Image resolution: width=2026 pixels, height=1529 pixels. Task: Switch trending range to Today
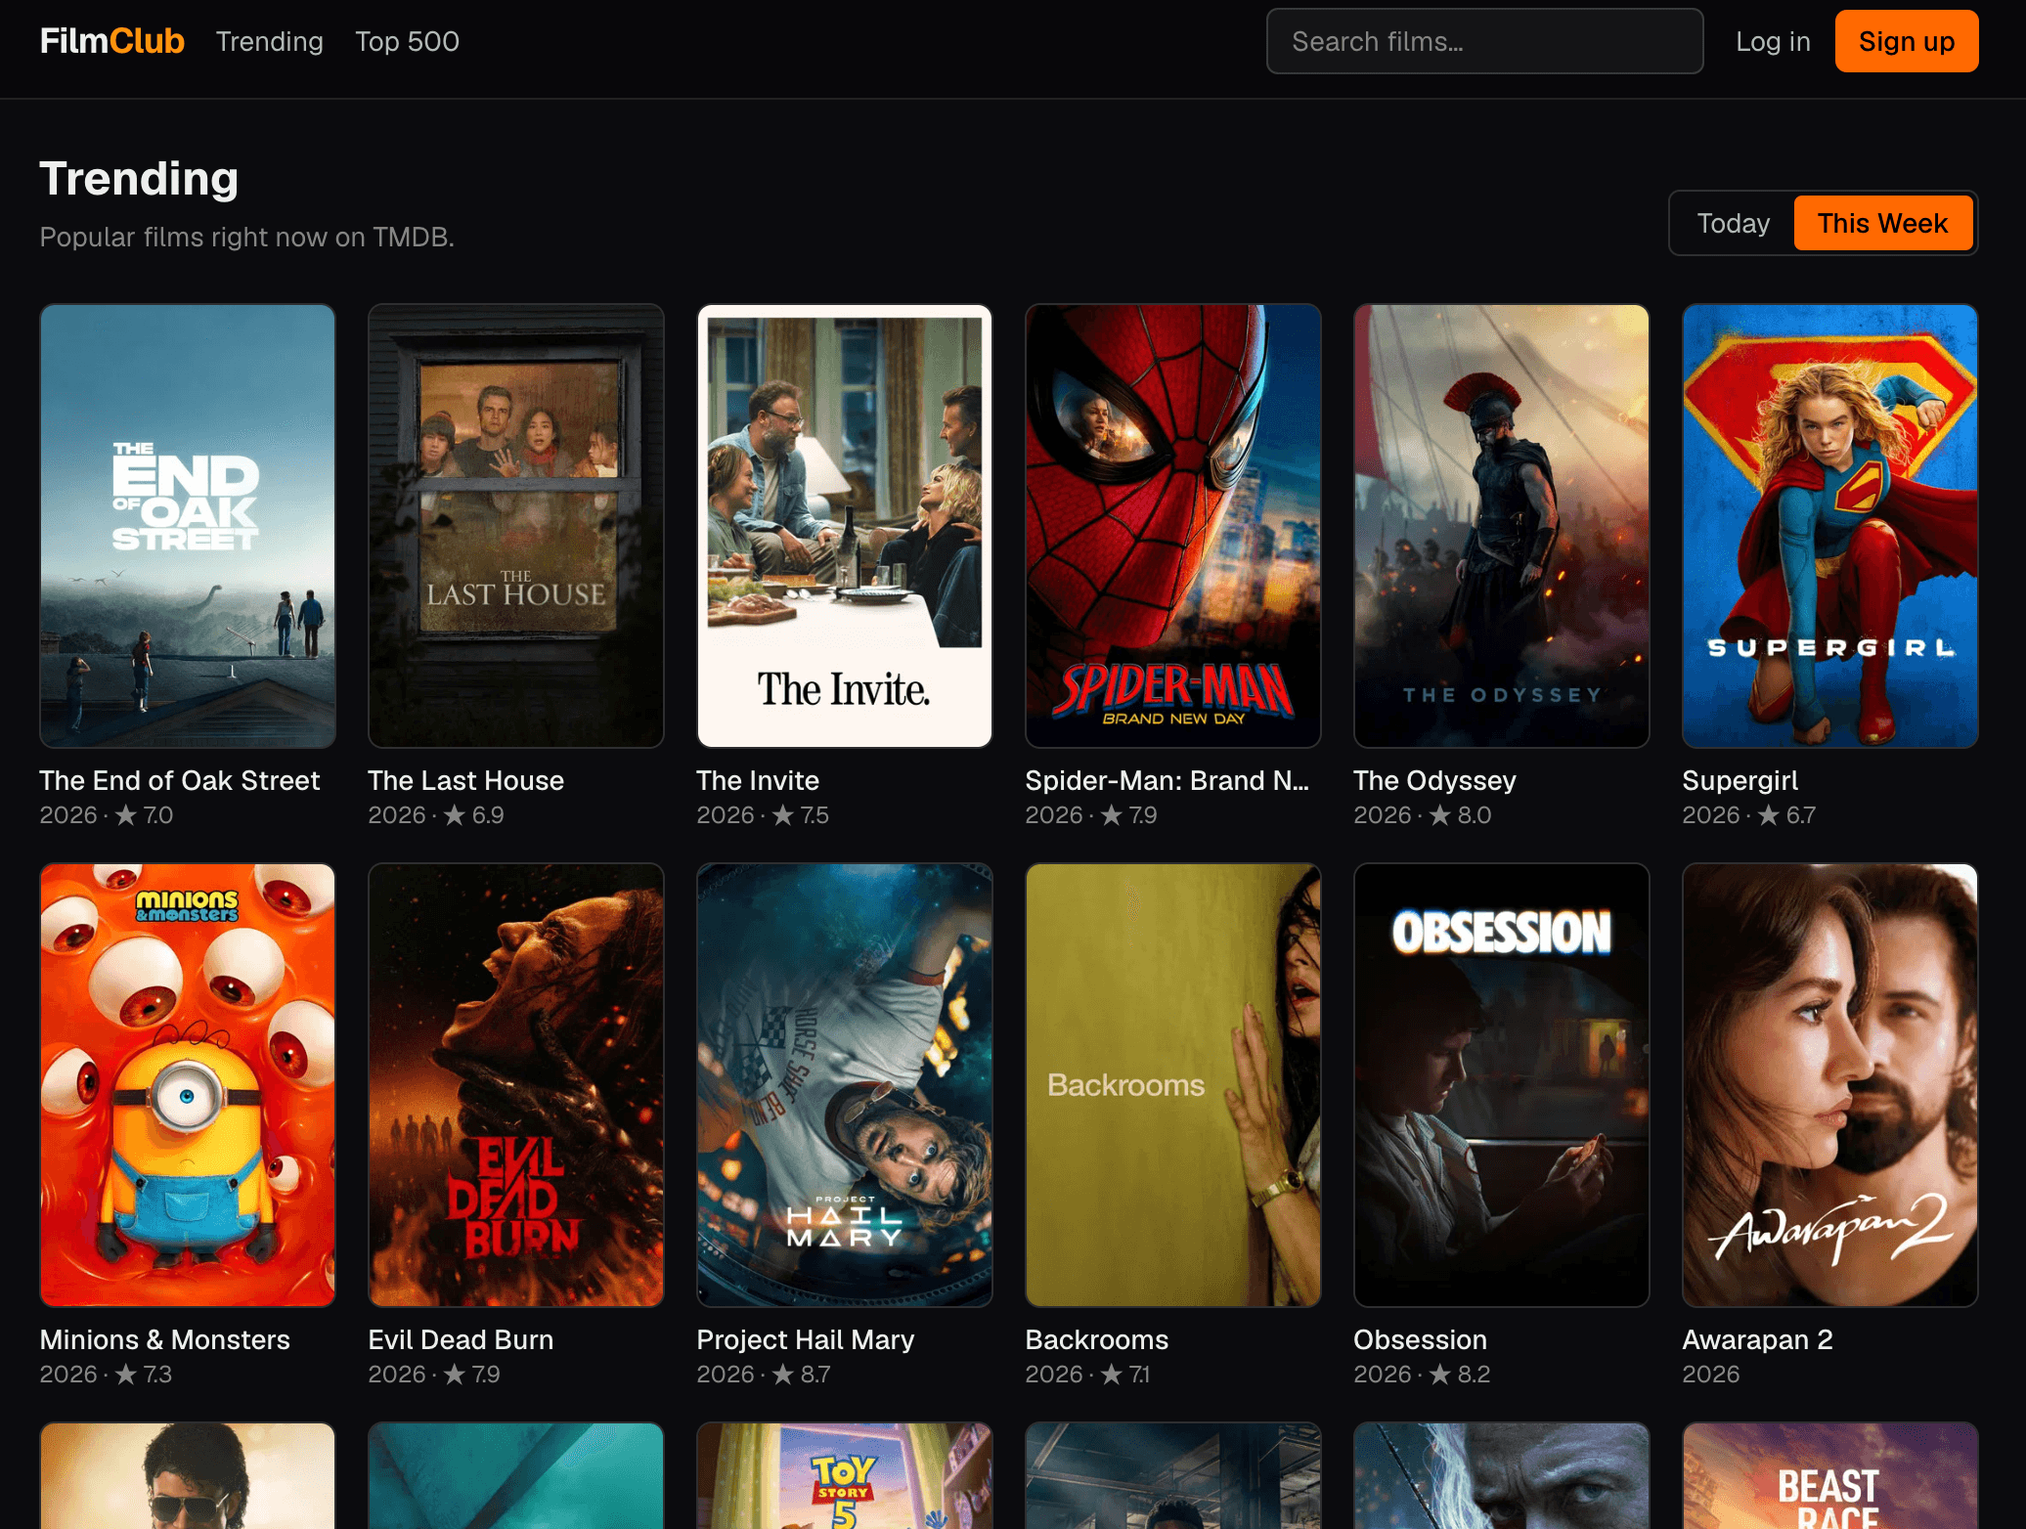pyautogui.click(x=1733, y=223)
